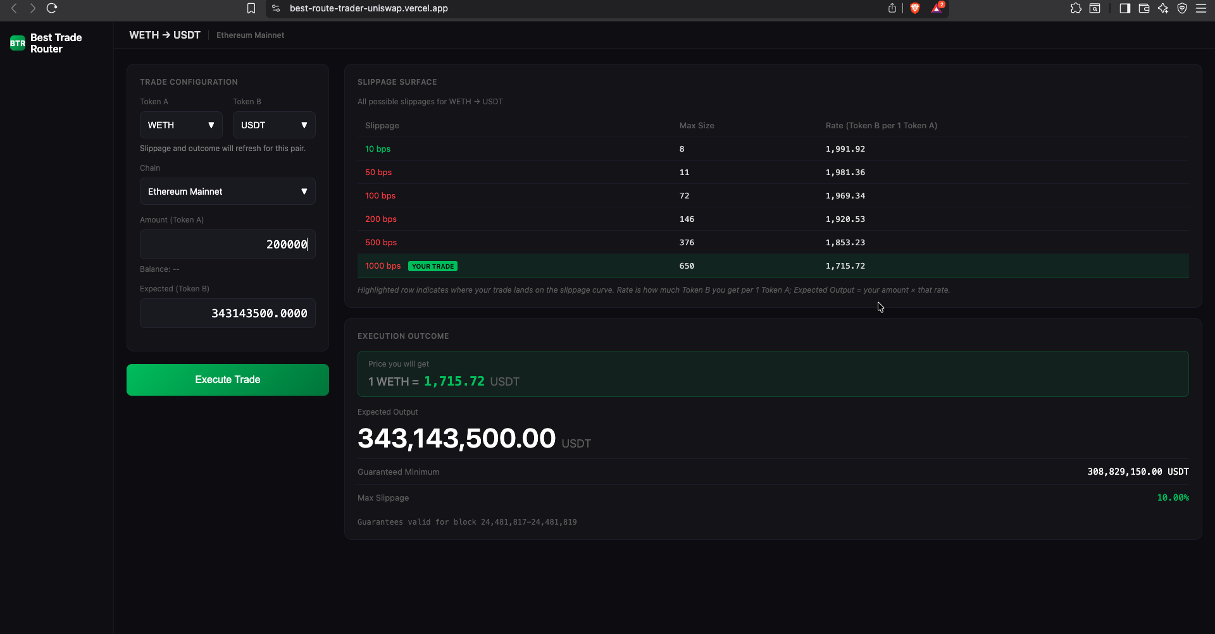
Task: Click the BTR Best Trade Router logo
Action: (44, 42)
